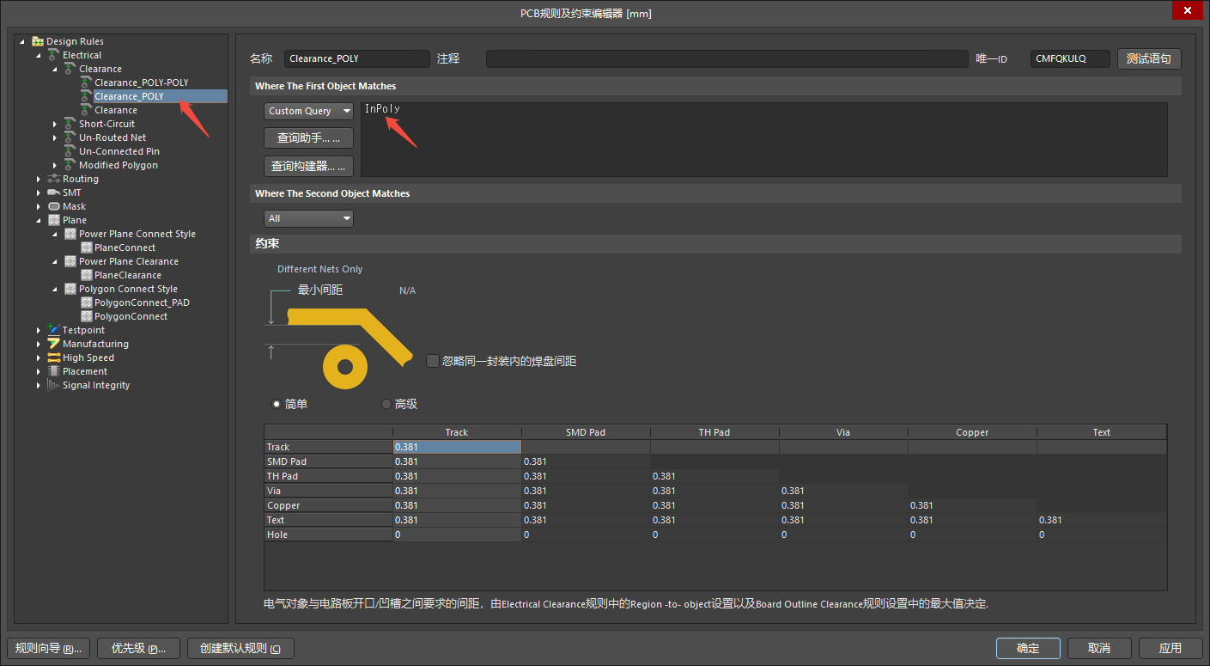This screenshot has width=1210, height=666.
Task: Click the Power Plane Connect Style icon
Action: pyautogui.click(x=70, y=234)
